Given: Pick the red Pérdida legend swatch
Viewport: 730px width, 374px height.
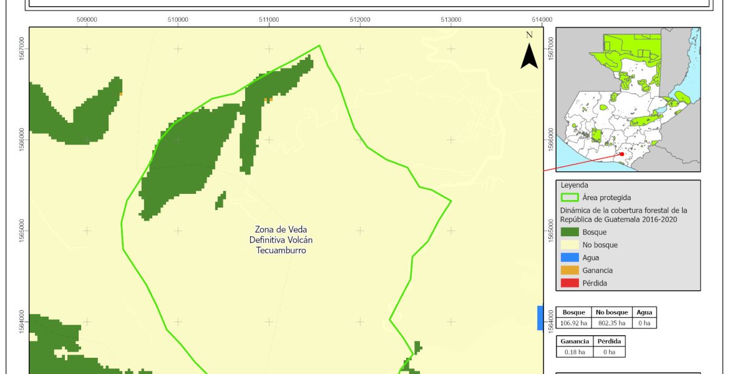Looking at the screenshot, I should tap(569, 283).
